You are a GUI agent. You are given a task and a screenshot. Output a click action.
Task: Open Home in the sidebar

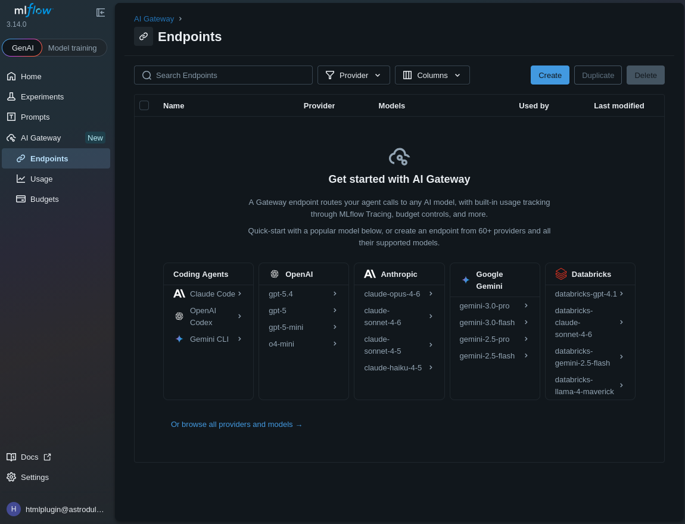click(56, 76)
